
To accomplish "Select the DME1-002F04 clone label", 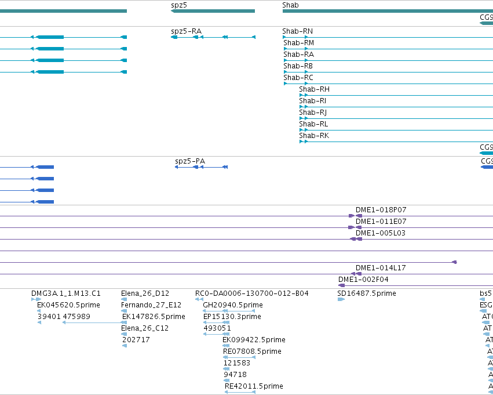I will (363, 280).
